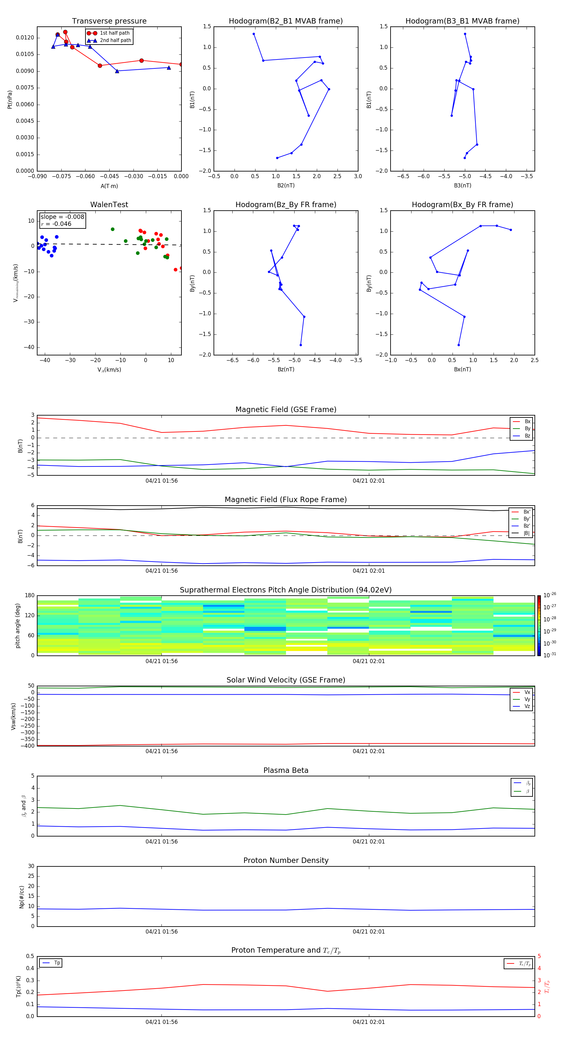Image resolution: width=572 pixels, height=1050 pixels.
Task: Click the 'Hodogram(Bz_By FR frame)' title
Action: click(286, 205)
